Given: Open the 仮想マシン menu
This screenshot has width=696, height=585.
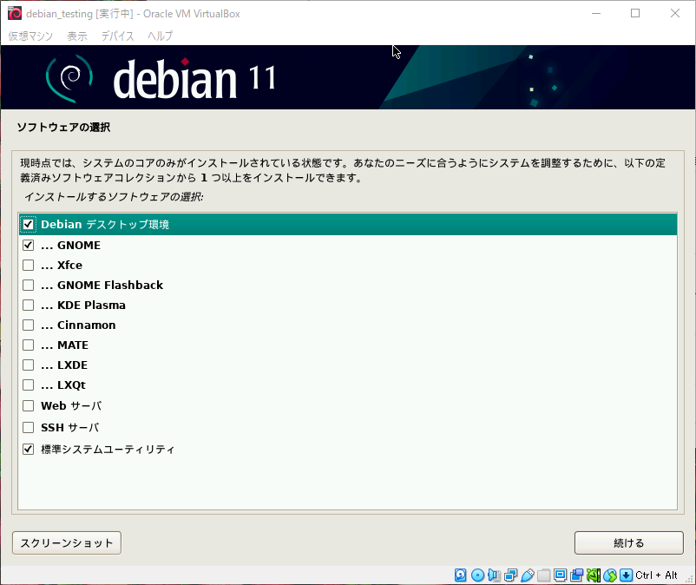Looking at the screenshot, I should click(x=30, y=36).
